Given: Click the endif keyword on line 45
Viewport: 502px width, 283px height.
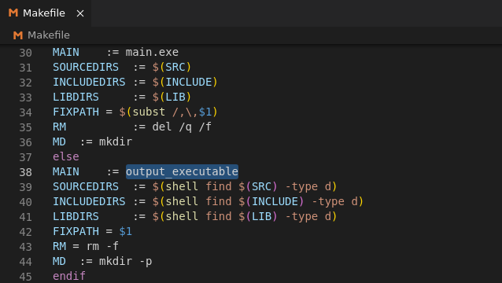Looking at the screenshot, I should (x=69, y=276).
